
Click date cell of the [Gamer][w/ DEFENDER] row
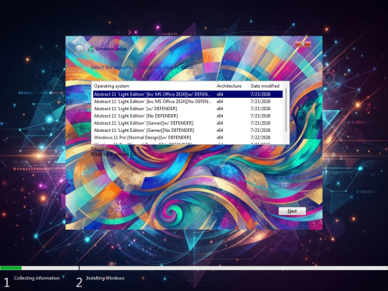click(x=261, y=123)
